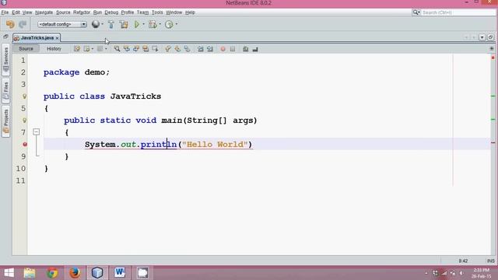Click the split editor handle at top right
The width and height of the screenshot is (498, 280).
[x=492, y=49]
